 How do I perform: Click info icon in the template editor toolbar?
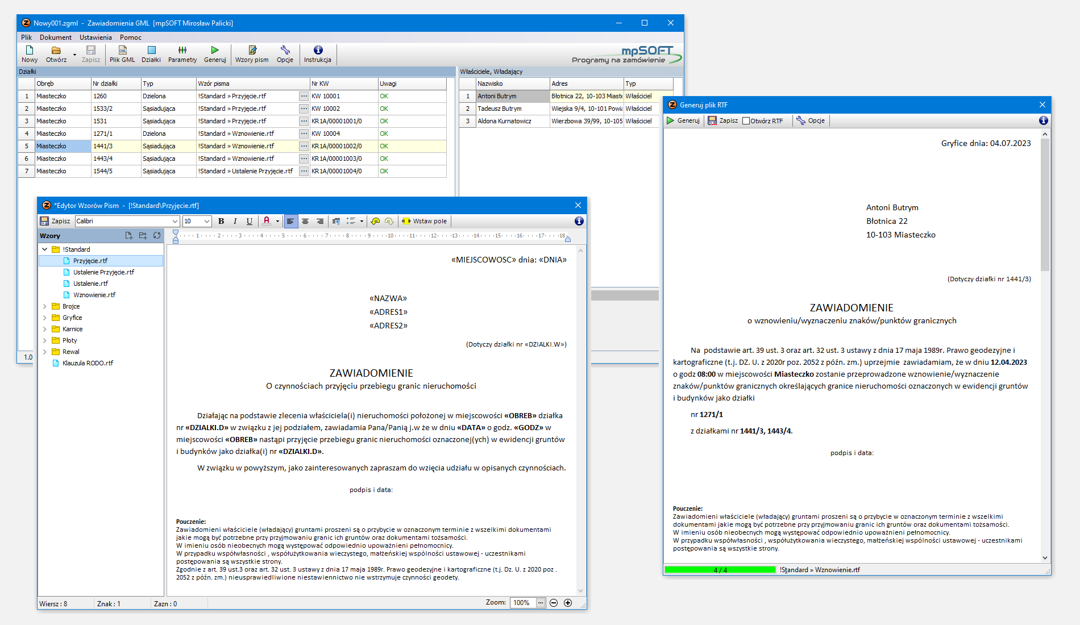(x=579, y=221)
